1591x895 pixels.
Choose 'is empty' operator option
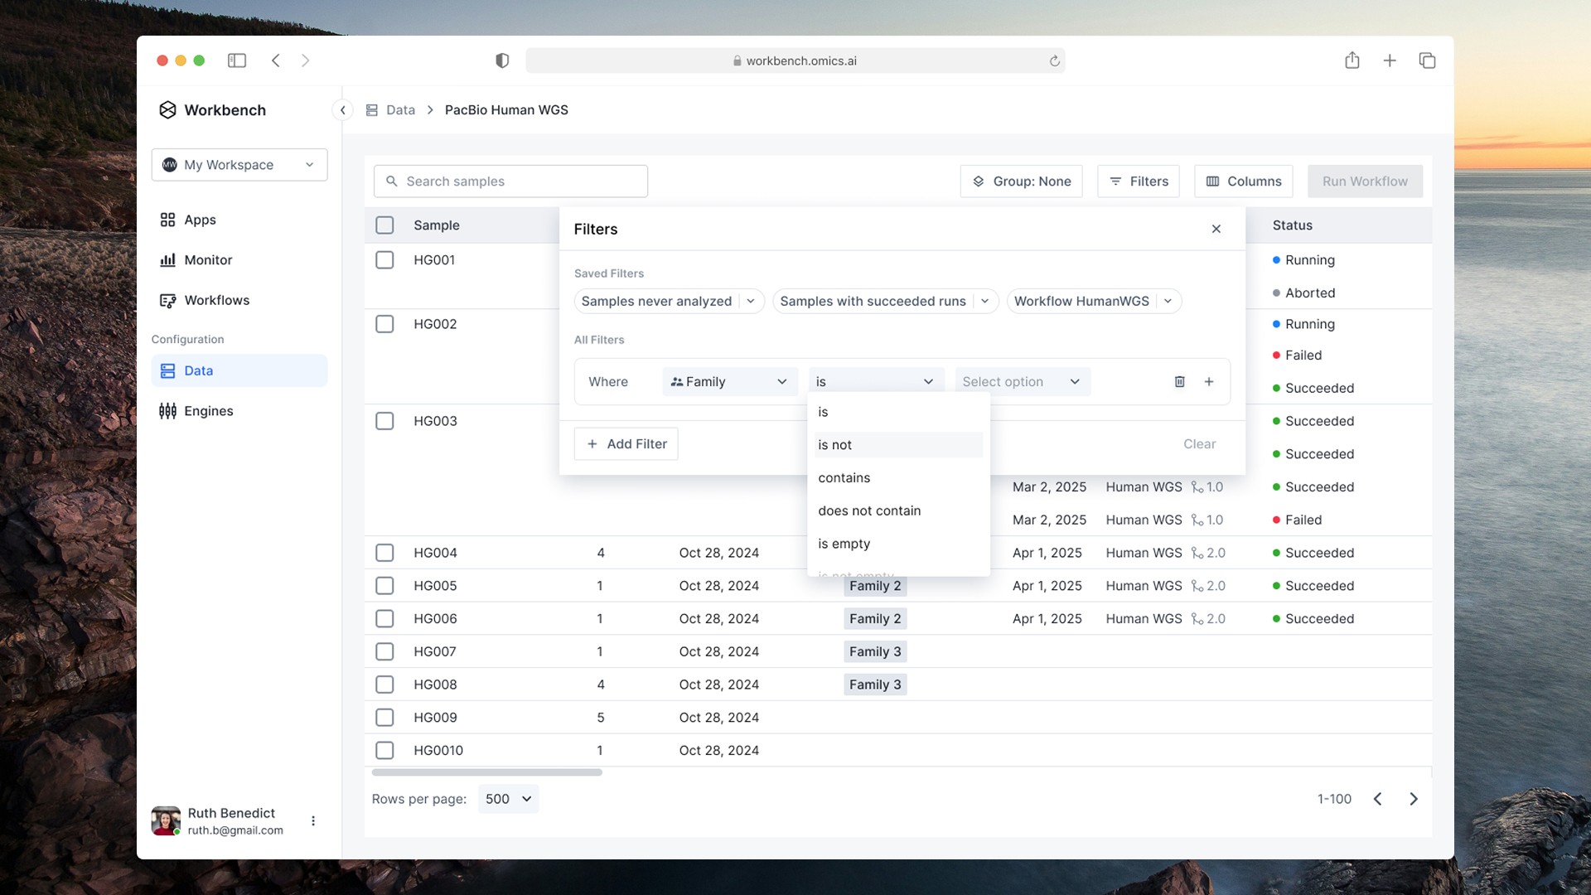[898, 544]
